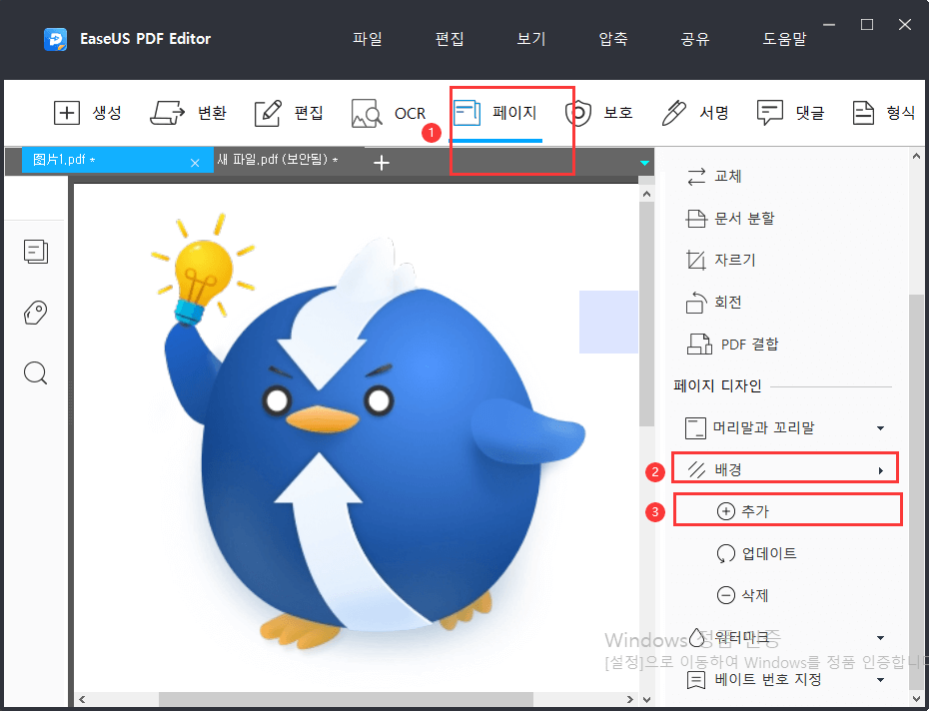The height and width of the screenshot is (711, 929).
Task: Select 회전 (Rotate) page option
Action: point(713,303)
